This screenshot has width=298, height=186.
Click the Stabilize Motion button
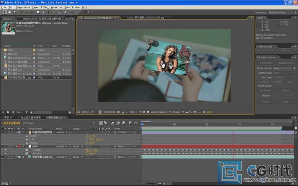286,63
